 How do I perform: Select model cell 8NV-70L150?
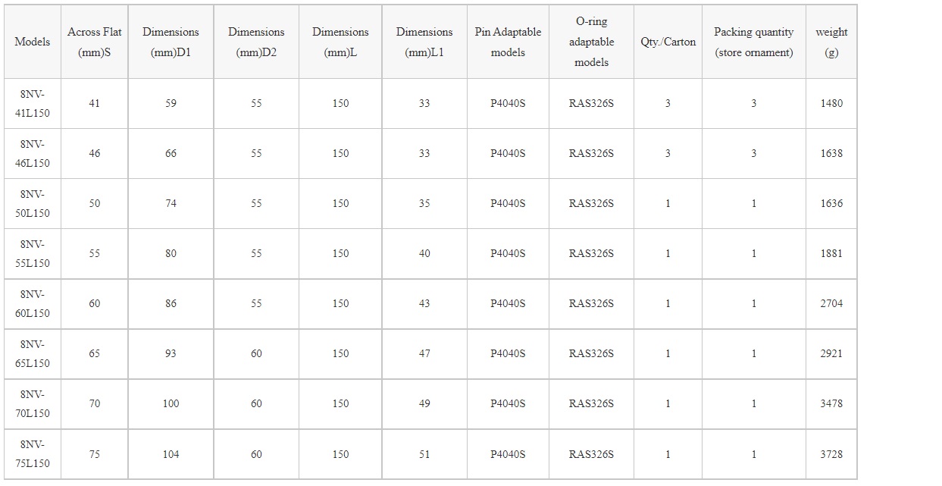(x=33, y=403)
